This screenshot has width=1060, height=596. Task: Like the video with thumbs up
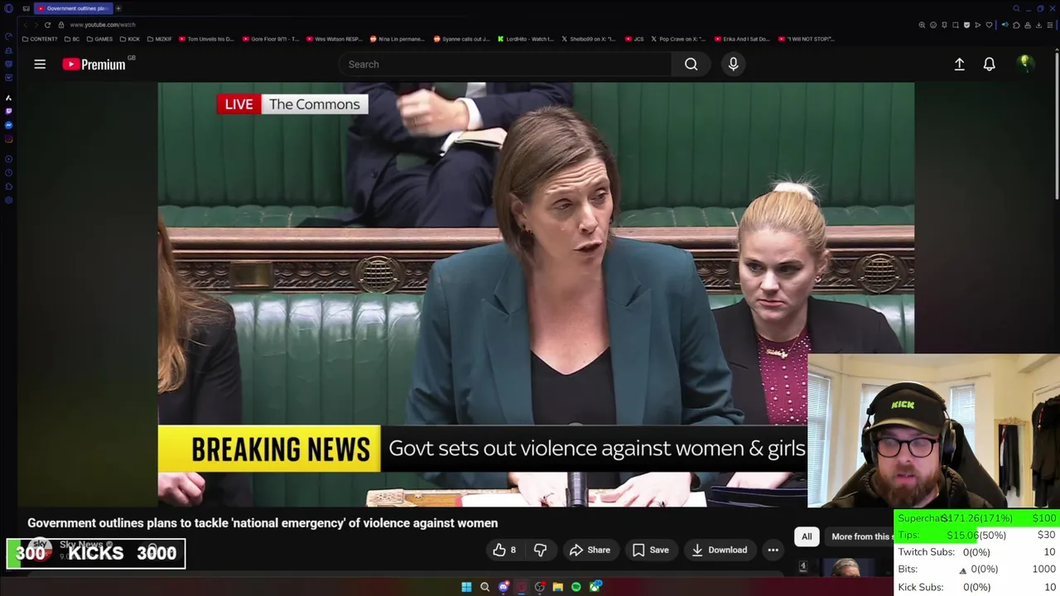pyautogui.click(x=504, y=550)
